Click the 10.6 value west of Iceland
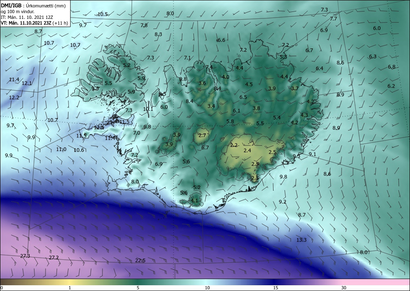This screenshot has width=410, height=291. [79, 150]
